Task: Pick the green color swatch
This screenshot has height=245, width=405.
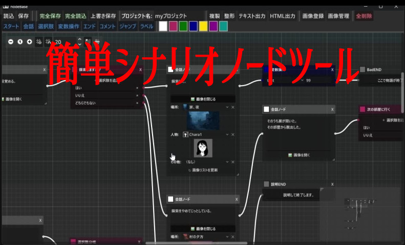Action: [x=183, y=26]
